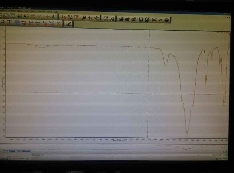The width and height of the screenshot is (234, 173).
Task: Open the Macro menu
Action: pyautogui.click(x=33, y=11)
